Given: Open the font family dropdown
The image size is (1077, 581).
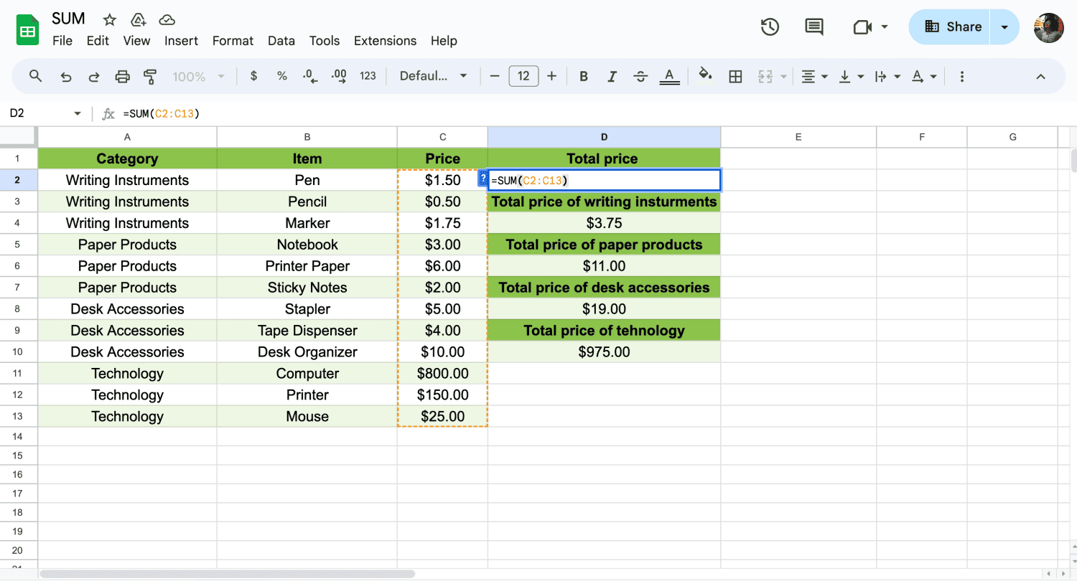Looking at the screenshot, I should coord(434,76).
